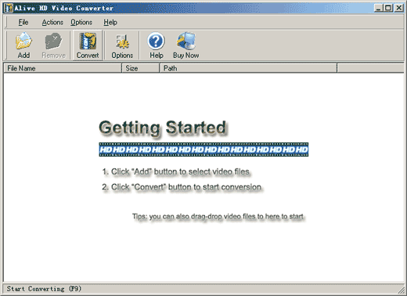The height and width of the screenshot is (296, 407).
Task: Open the File menu
Action: [x=23, y=23]
